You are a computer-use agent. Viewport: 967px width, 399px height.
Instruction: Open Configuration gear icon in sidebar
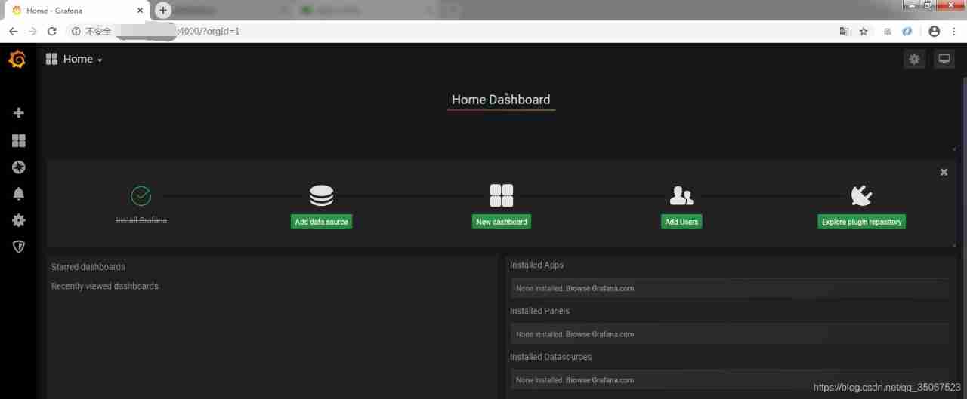(x=19, y=220)
